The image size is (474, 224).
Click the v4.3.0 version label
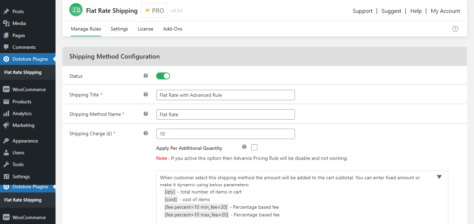[177, 11]
